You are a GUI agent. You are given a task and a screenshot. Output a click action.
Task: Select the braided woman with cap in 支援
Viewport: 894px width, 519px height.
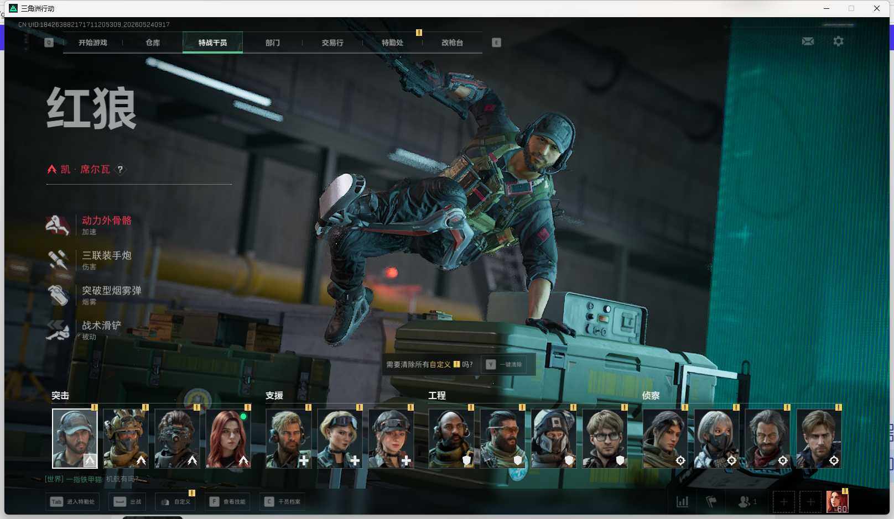pos(391,438)
